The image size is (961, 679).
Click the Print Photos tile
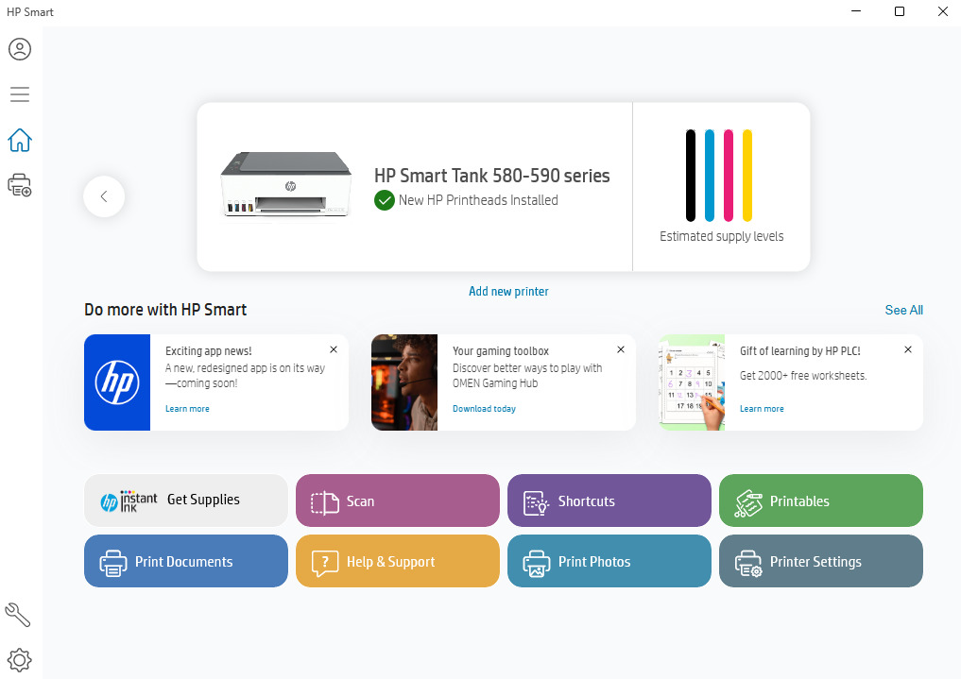click(x=609, y=561)
